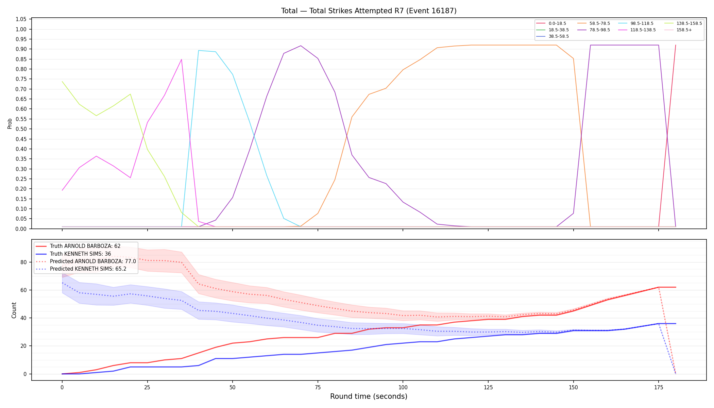This screenshot has width=714, height=408.
Task: Select the "0.25" Prob axis tick label
Action: click(21, 179)
